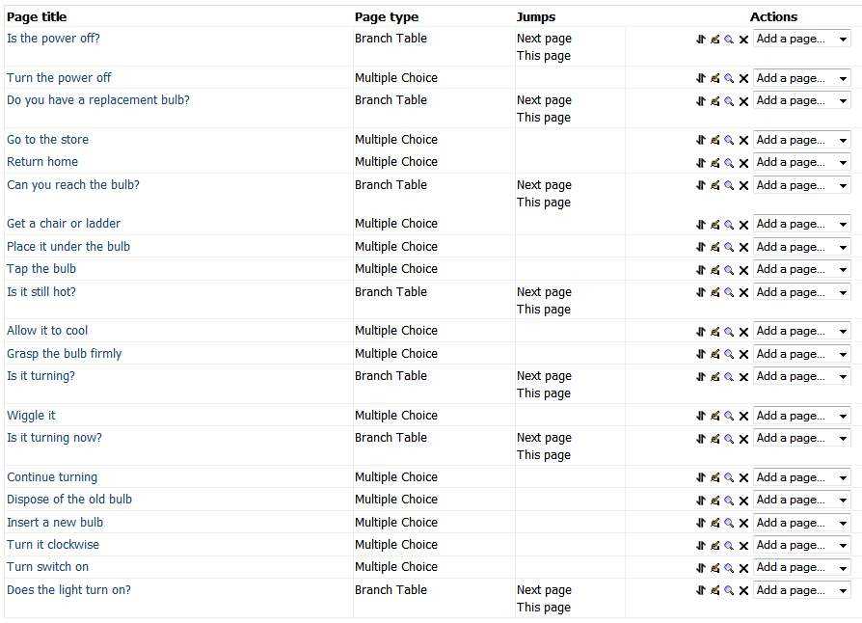The width and height of the screenshot is (862, 623).
Task: Delete the 'Return home' page
Action: [x=743, y=163]
